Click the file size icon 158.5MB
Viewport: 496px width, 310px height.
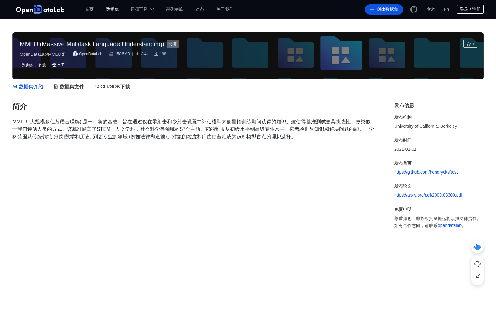111,54
